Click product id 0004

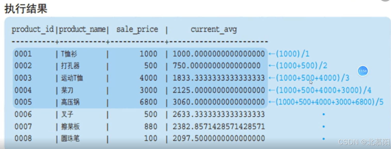pos(23,90)
